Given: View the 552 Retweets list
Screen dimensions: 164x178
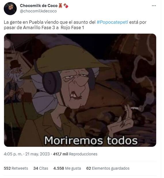Looking at the screenshot, I should [16, 168].
